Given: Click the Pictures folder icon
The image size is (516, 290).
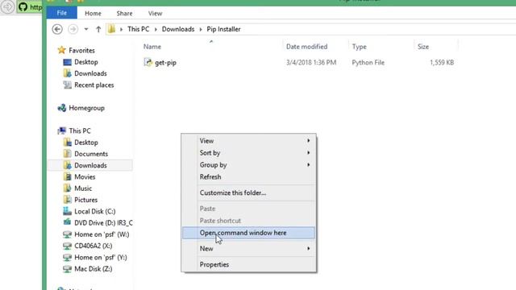Looking at the screenshot, I should [x=67, y=200].
